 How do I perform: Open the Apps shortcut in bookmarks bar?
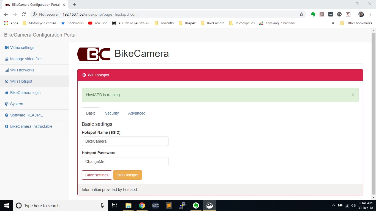tap(11, 23)
